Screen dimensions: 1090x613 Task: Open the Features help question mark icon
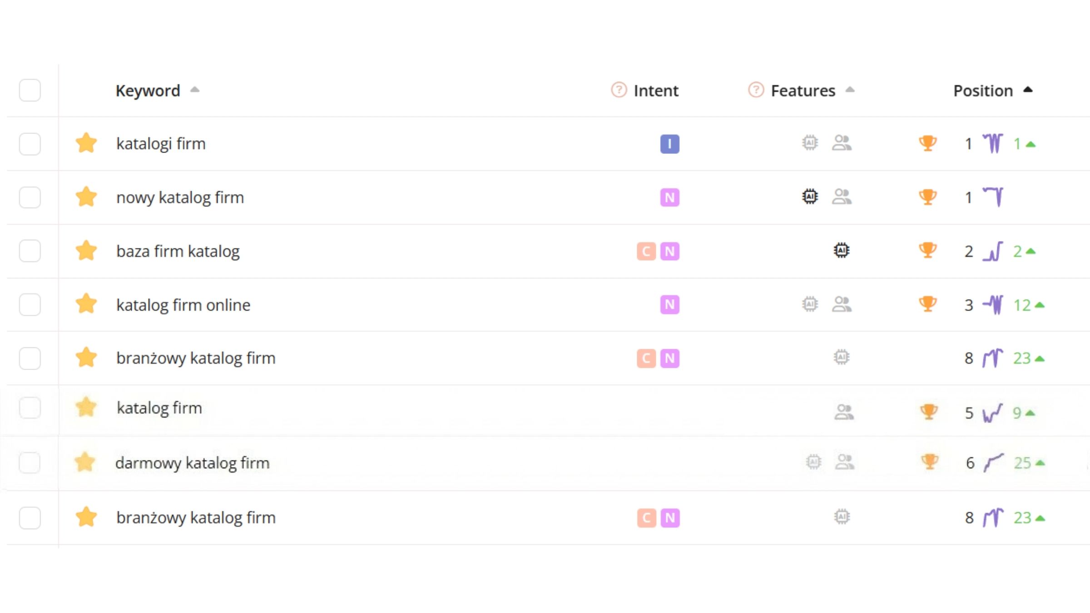pos(756,90)
